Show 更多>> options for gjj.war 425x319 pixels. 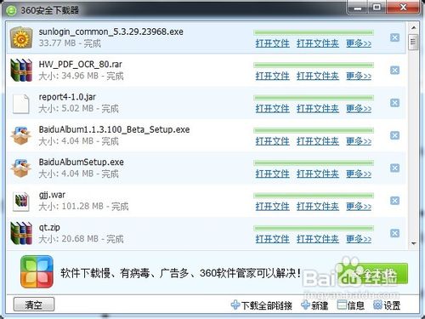(359, 207)
